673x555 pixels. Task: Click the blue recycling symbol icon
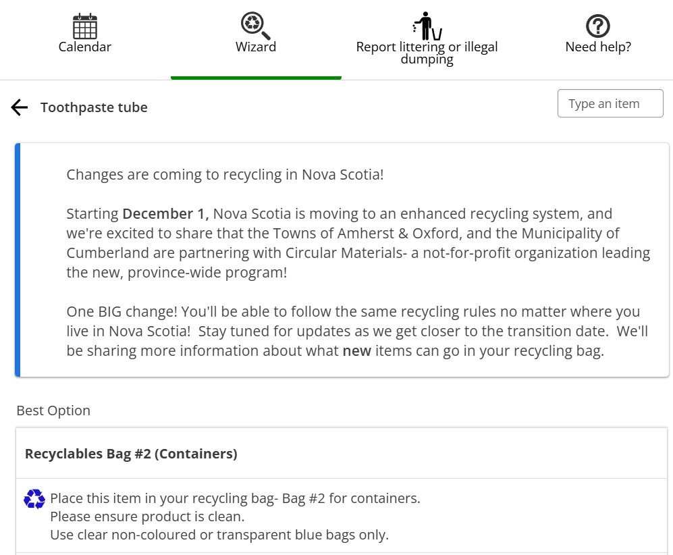coord(34,499)
